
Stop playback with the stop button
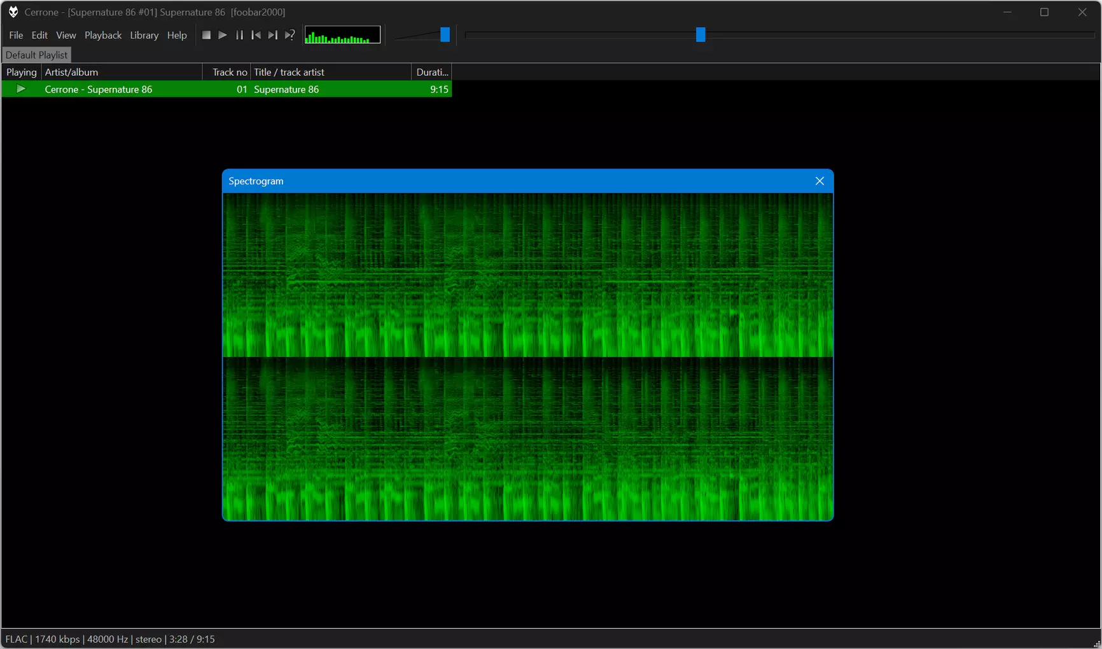tap(206, 35)
